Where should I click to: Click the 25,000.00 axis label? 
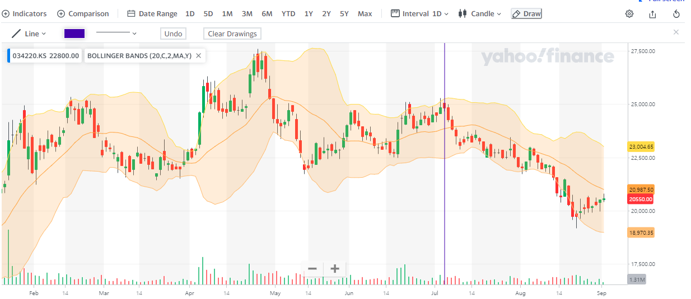click(x=643, y=105)
